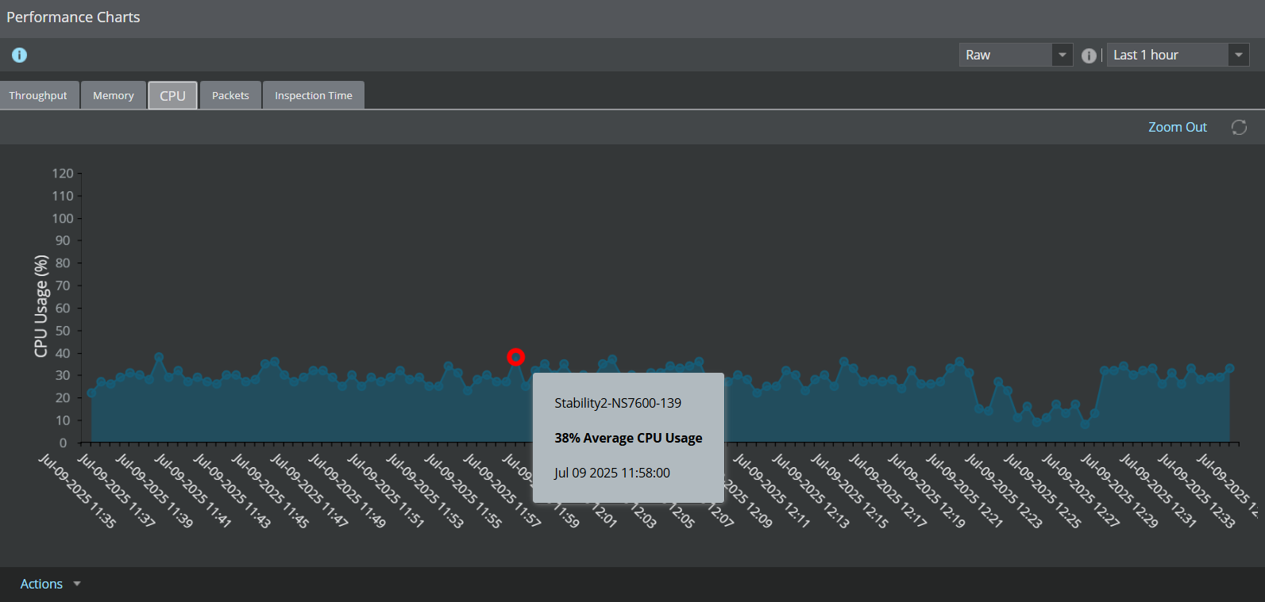Click the Stability2-NS7600-139 tooltip text

point(618,403)
